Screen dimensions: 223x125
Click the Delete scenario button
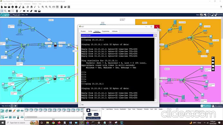pyautogui.click(x=96, y=114)
